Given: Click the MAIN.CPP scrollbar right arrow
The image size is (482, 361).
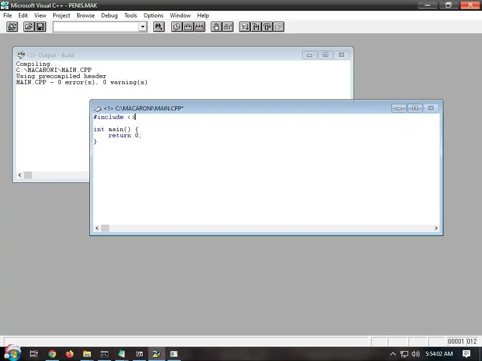Looking at the screenshot, I should pyautogui.click(x=436, y=228).
